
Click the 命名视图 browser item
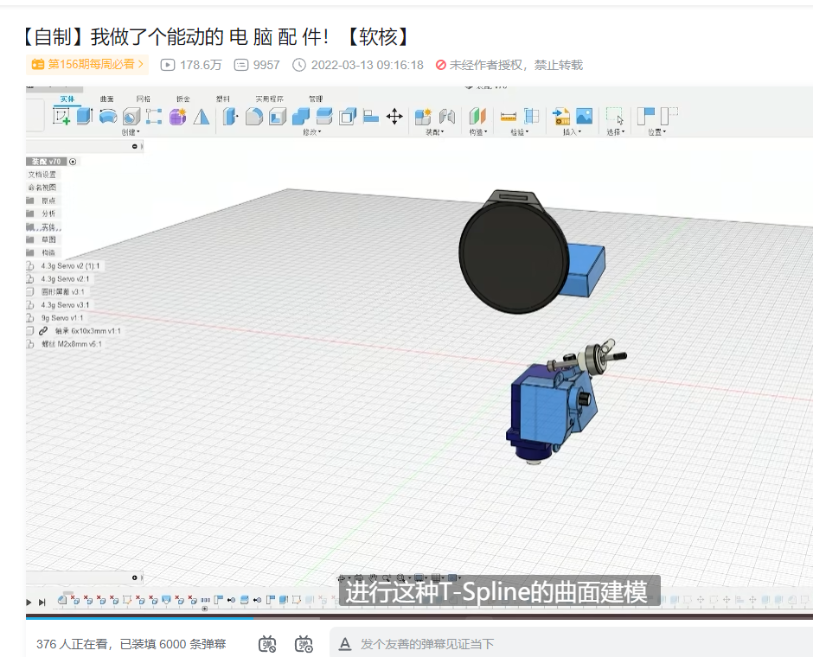point(42,188)
